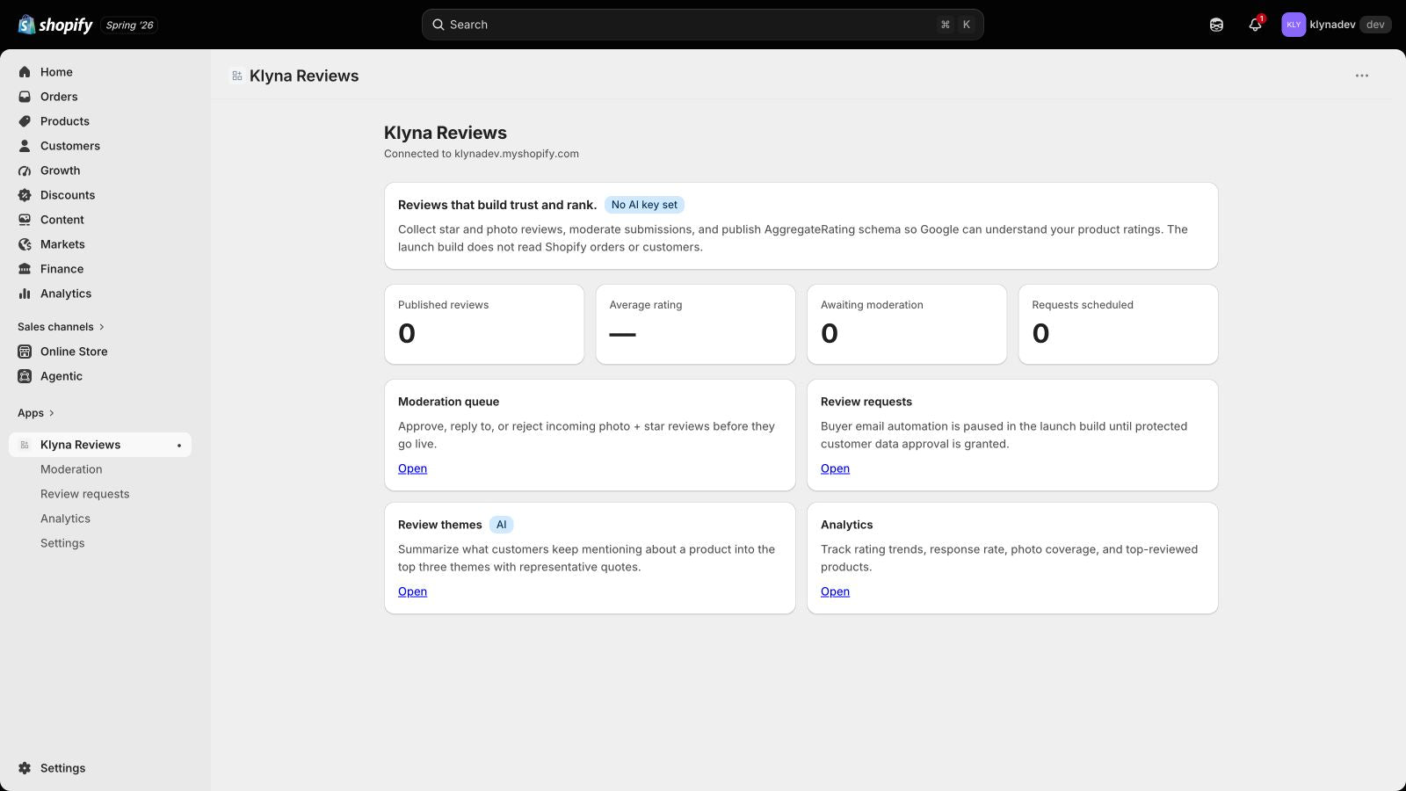1406x791 pixels.
Task: Click the dev store badge
Action: pos(1375,25)
